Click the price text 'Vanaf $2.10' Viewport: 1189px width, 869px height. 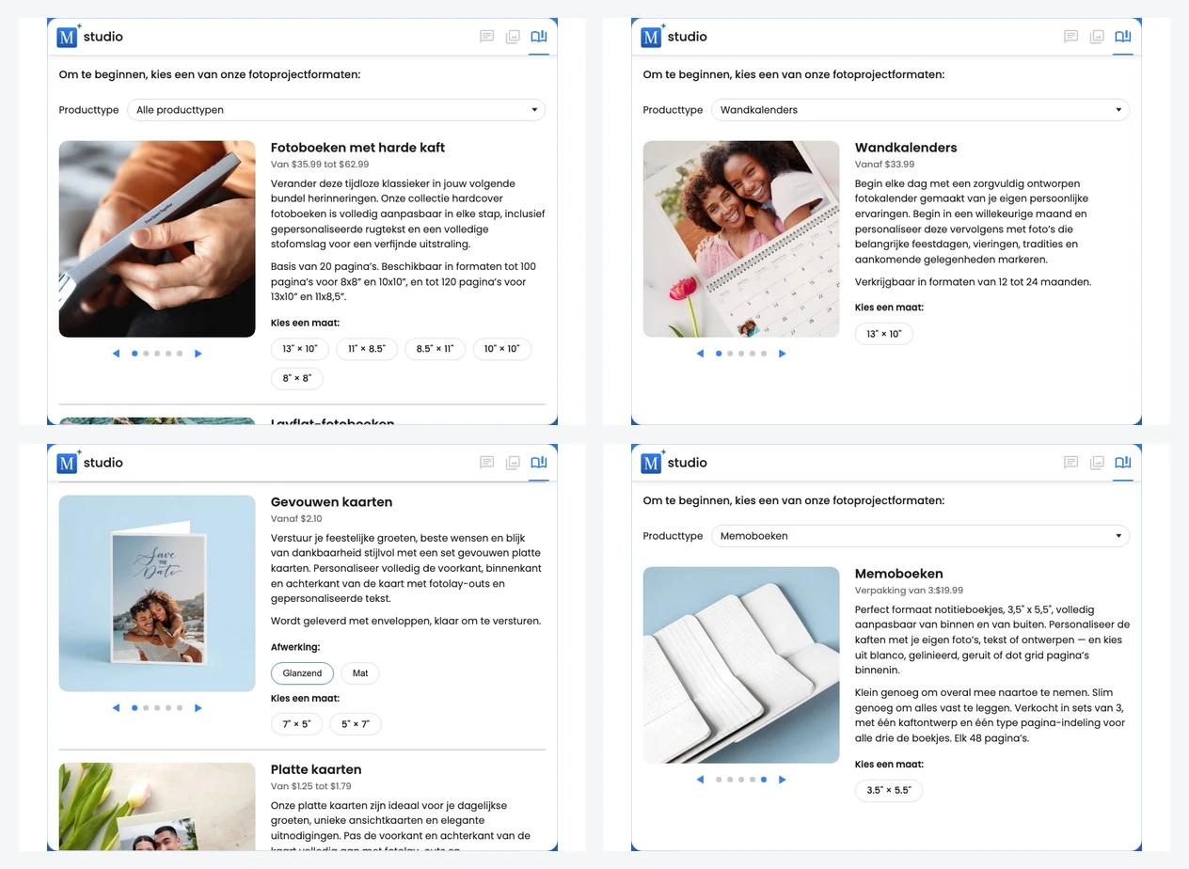(296, 519)
